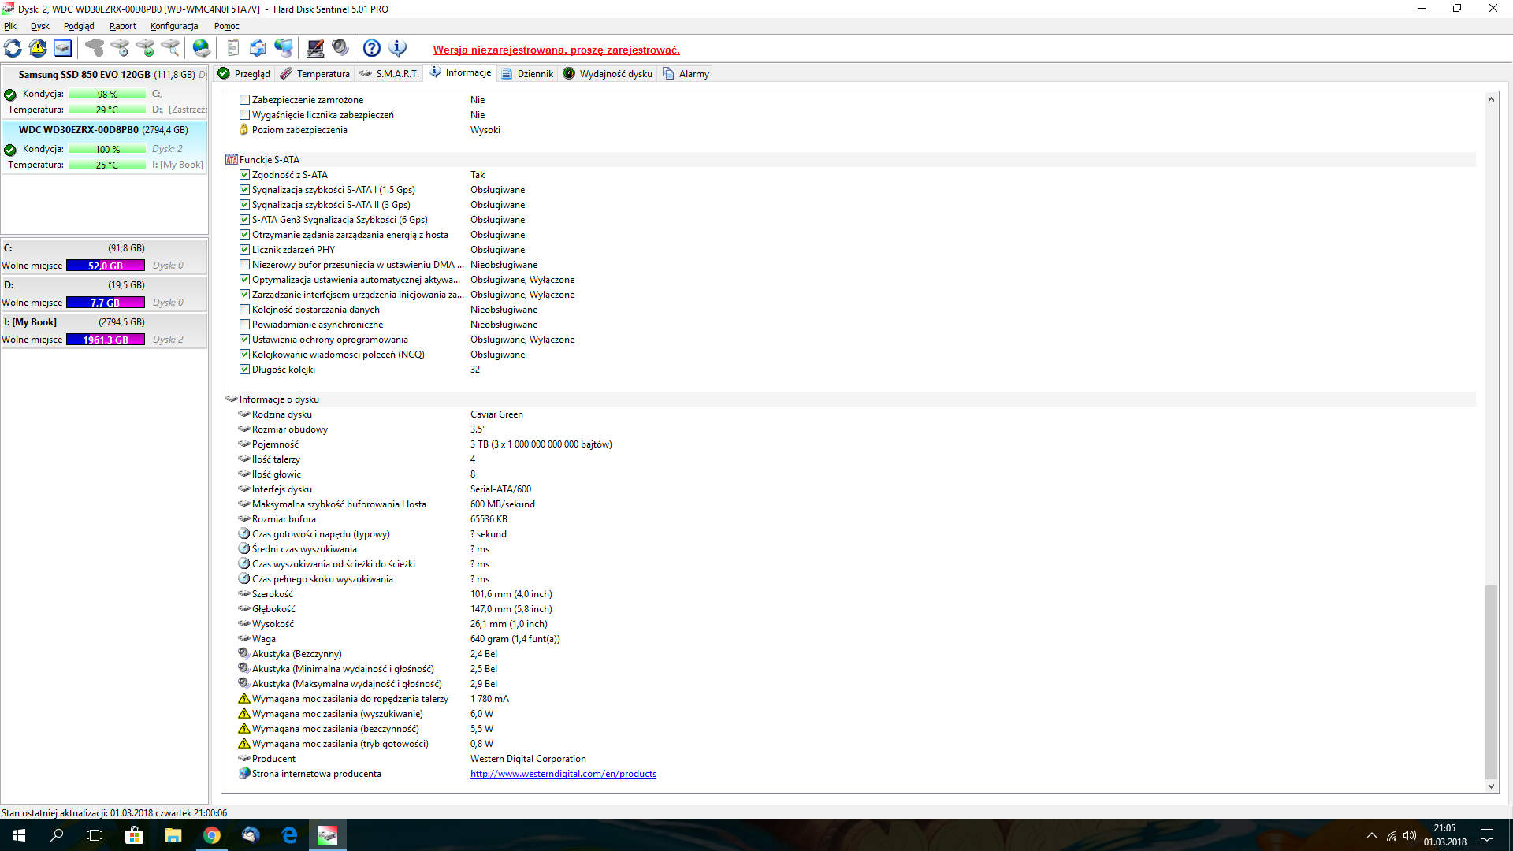
Task: Switch to the Alarmy tab
Action: tap(686, 73)
